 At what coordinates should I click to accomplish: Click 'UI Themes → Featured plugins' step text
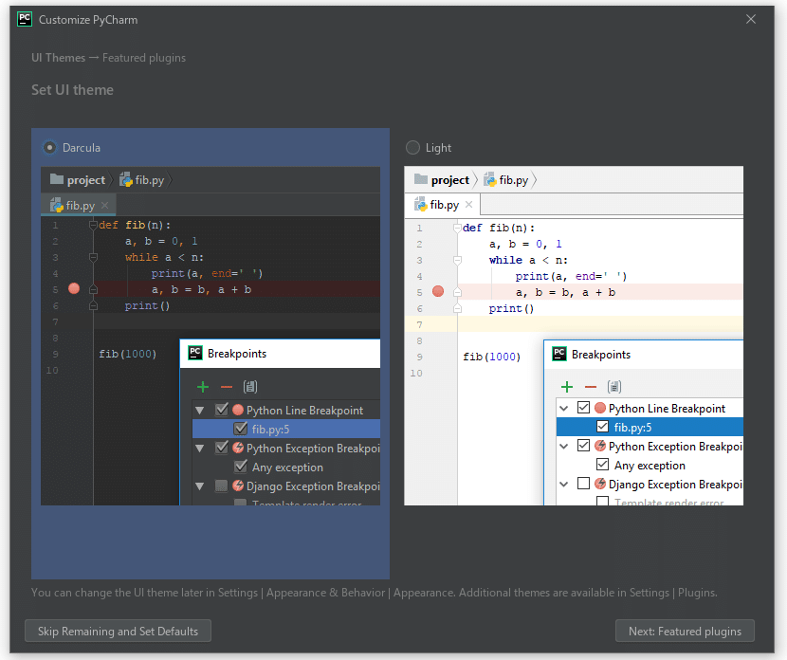[108, 58]
